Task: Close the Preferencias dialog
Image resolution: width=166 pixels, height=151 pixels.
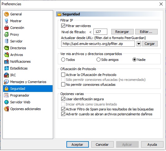Action: (161, 4)
